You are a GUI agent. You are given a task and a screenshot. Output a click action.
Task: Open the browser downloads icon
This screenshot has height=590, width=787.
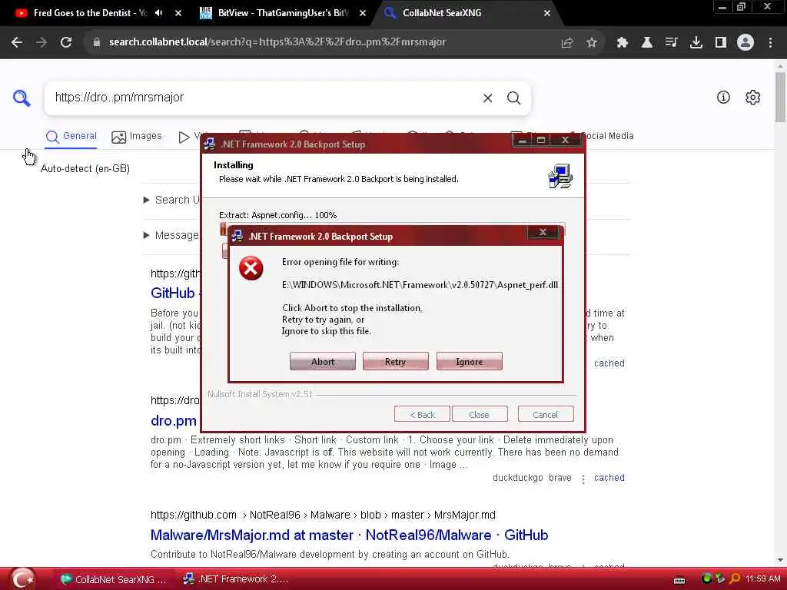[x=696, y=43]
